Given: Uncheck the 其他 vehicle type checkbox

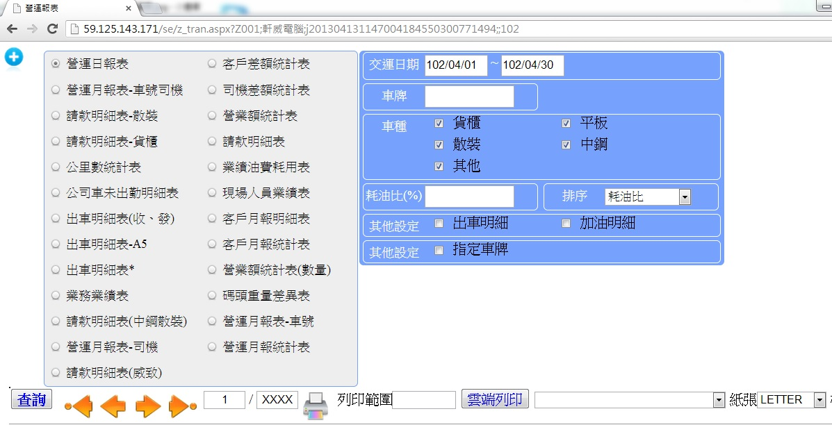Looking at the screenshot, I should pyautogui.click(x=439, y=167).
